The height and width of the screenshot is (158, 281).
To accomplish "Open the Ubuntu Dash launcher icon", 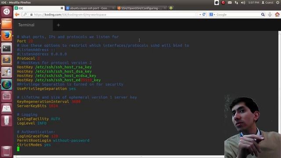I will point(7,12).
